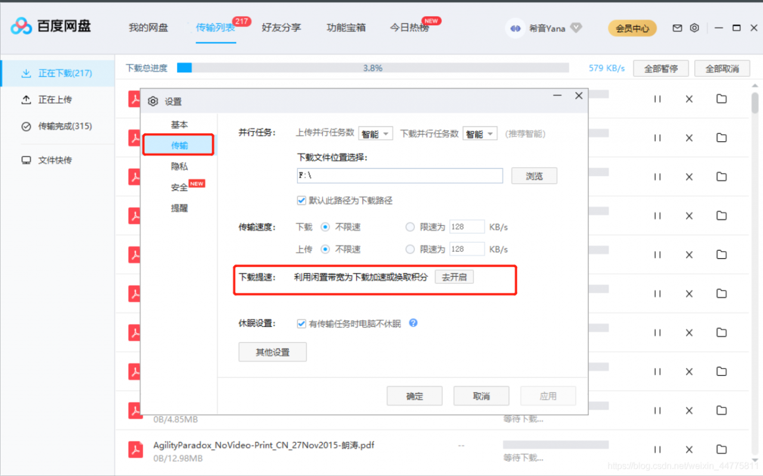This screenshot has width=763, height=476.
Task: Select 限速为 for download speed
Action: (x=410, y=227)
